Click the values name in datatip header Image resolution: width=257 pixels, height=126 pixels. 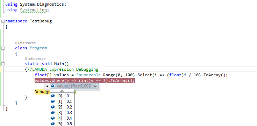63,86
